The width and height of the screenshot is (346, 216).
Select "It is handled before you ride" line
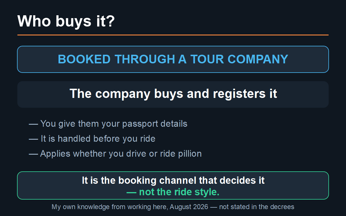(98, 139)
